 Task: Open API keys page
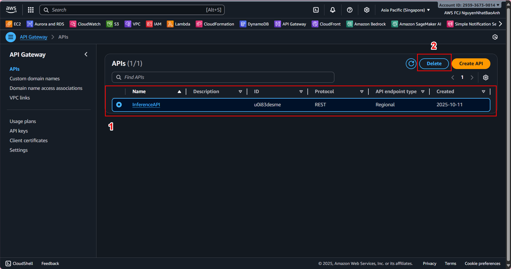(x=19, y=131)
